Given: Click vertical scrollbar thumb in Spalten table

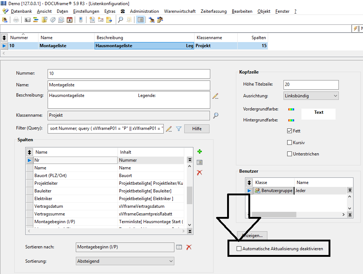Looking at the screenshot, I should (190, 195).
